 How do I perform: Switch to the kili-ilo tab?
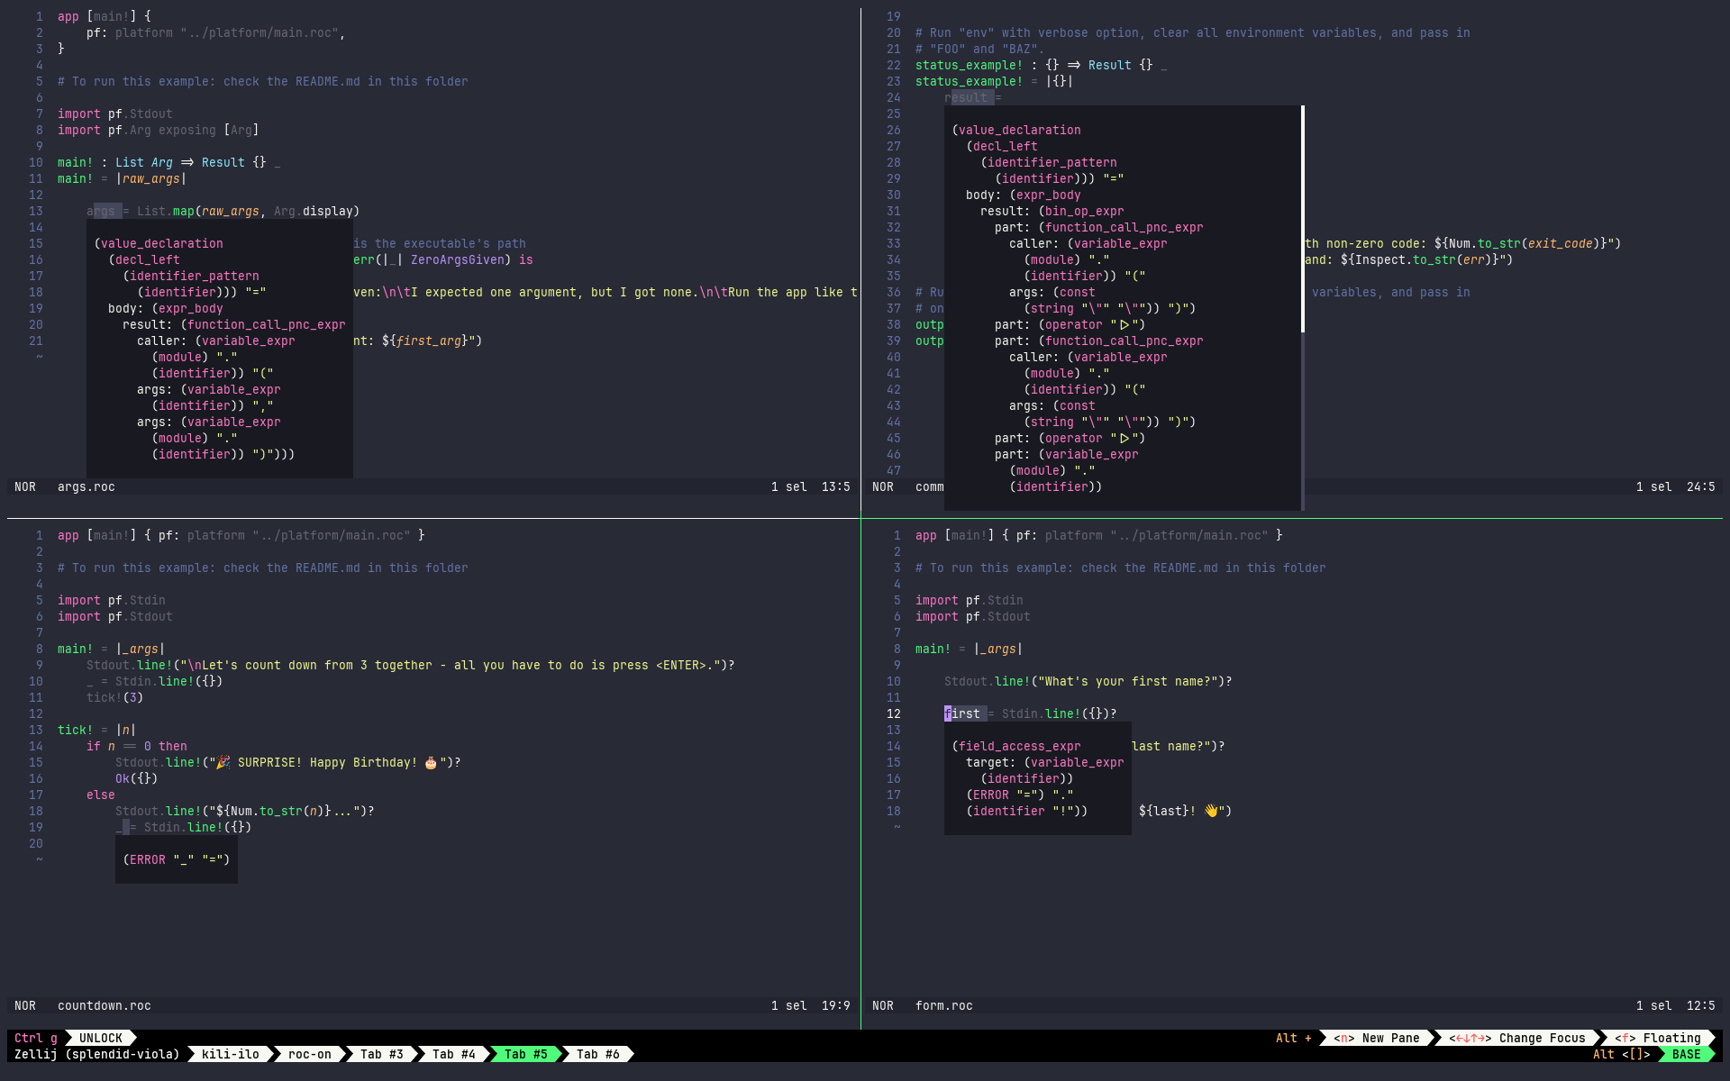click(230, 1054)
